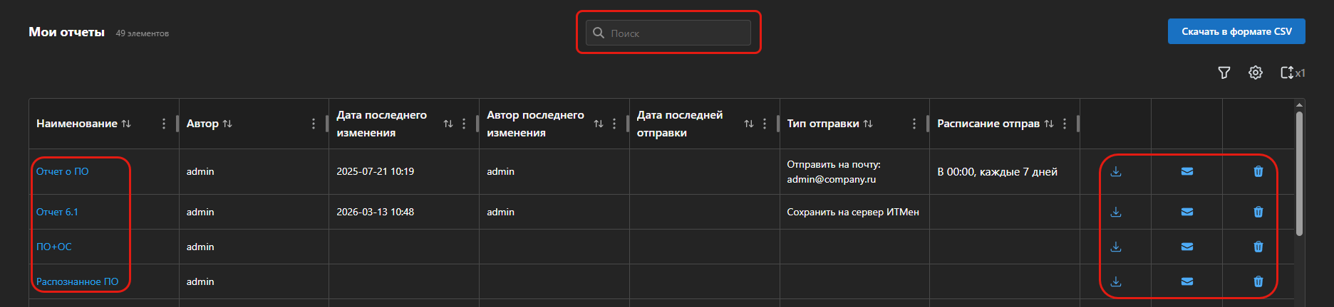
Task: Open the table filter funnel icon
Action: pyautogui.click(x=1224, y=72)
